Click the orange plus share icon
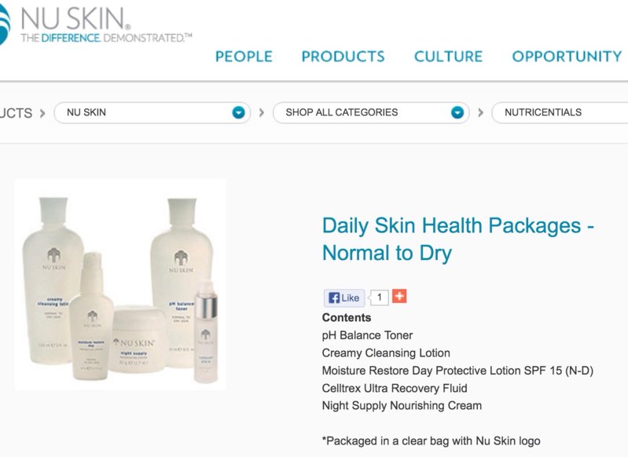The width and height of the screenshot is (628, 457). click(x=399, y=296)
